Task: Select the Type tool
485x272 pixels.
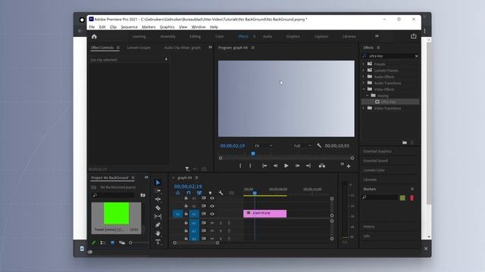Action: (158, 242)
